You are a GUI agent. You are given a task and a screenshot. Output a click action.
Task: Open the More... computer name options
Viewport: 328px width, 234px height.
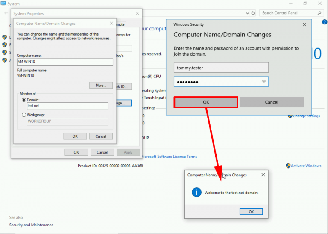click(101, 85)
